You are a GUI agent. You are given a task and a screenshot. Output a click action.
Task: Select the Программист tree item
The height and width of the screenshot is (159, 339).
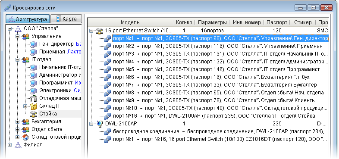point(56,83)
